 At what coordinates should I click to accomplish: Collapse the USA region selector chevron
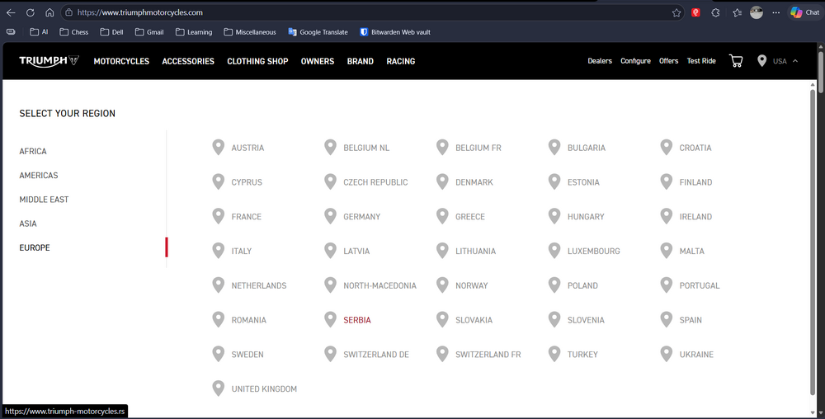(x=795, y=61)
